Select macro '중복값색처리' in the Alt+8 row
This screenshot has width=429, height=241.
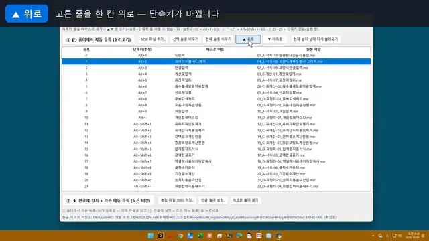(185, 99)
